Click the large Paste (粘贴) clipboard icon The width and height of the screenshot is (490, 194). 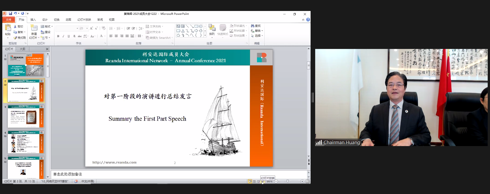coord(8,28)
